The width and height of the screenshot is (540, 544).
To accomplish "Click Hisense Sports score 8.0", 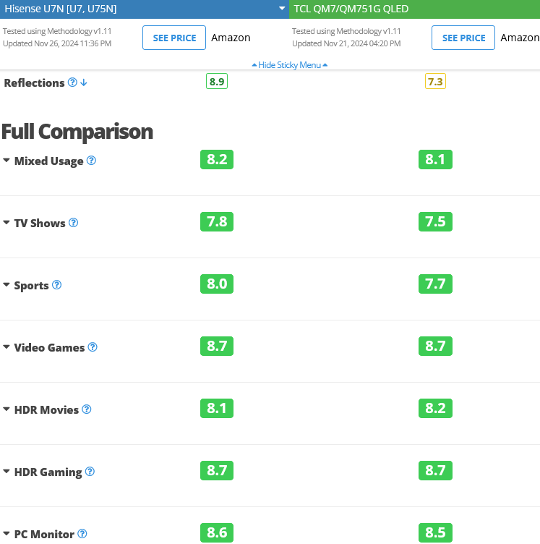I will point(217,284).
